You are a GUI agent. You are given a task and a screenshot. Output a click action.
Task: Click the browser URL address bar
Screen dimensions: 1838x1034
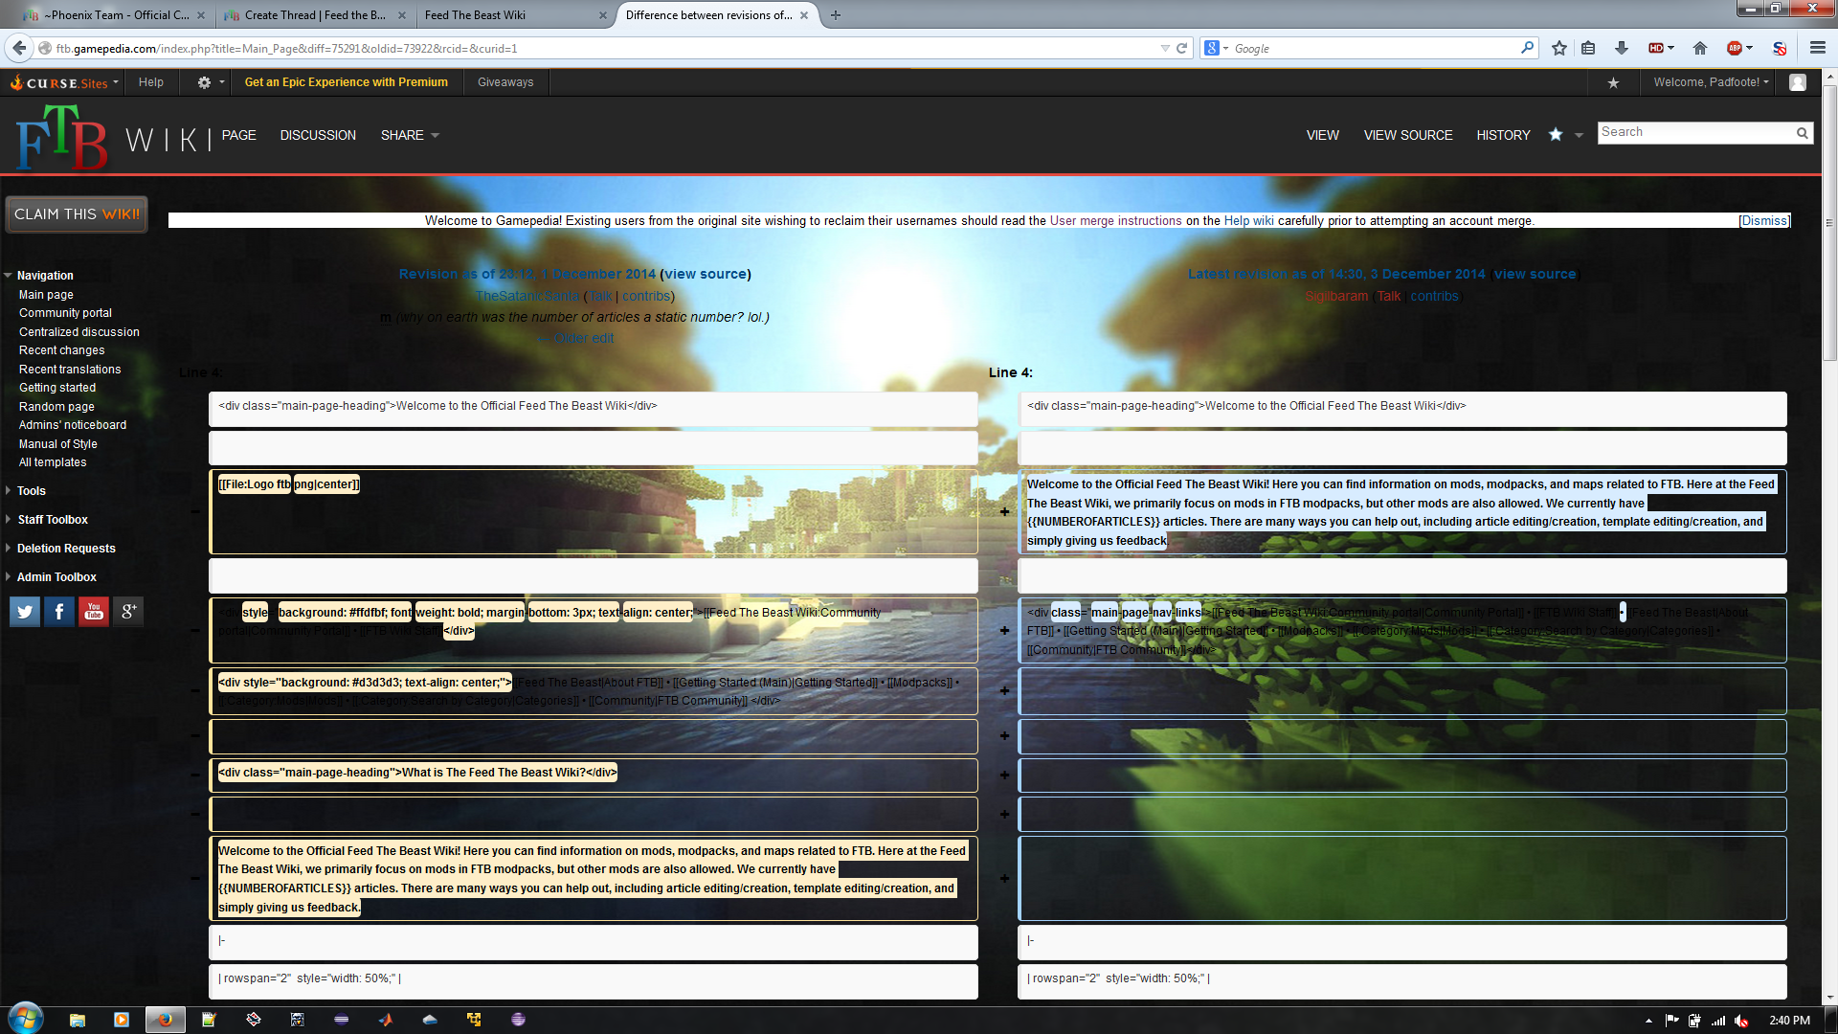click(603, 48)
